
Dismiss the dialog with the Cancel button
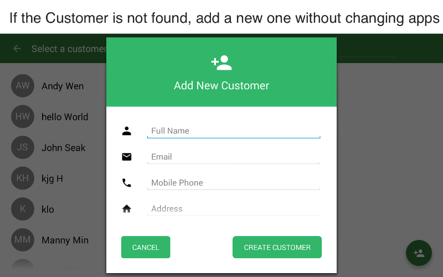[146, 247]
